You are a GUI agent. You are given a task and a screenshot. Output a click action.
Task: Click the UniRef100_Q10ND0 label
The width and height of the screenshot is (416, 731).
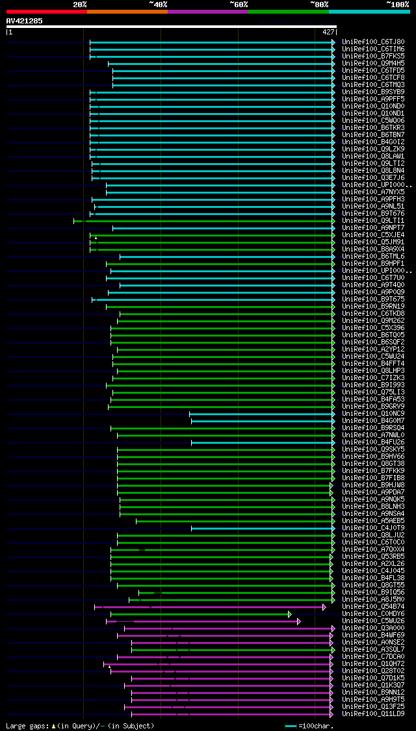click(x=373, y=107)
